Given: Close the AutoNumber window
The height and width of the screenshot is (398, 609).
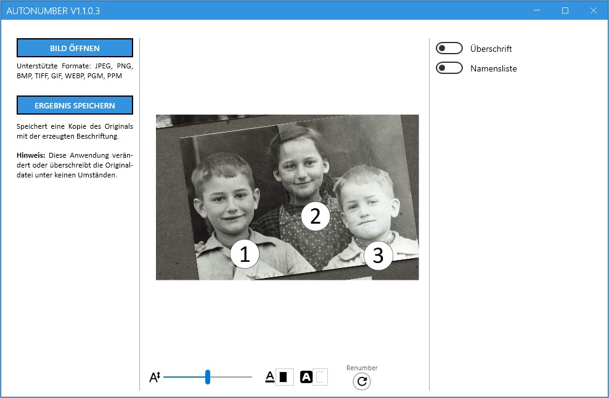Looking at the screenshot, I should (x=594, y=10).
